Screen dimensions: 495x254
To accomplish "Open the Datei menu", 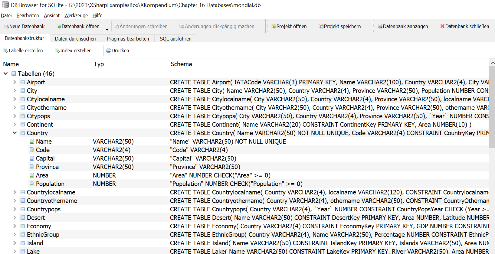I will pyautogui.click(x=6, y=15).
